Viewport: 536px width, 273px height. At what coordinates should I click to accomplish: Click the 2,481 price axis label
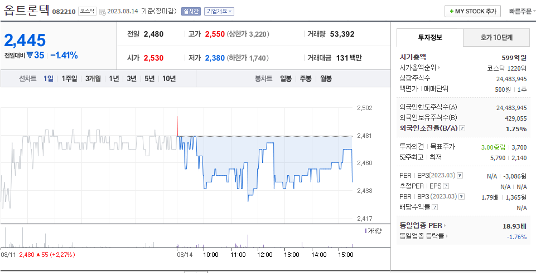click(x=364, y=136)
